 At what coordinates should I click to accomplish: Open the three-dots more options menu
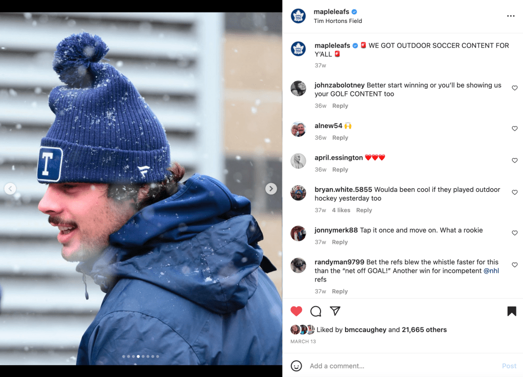511,16
